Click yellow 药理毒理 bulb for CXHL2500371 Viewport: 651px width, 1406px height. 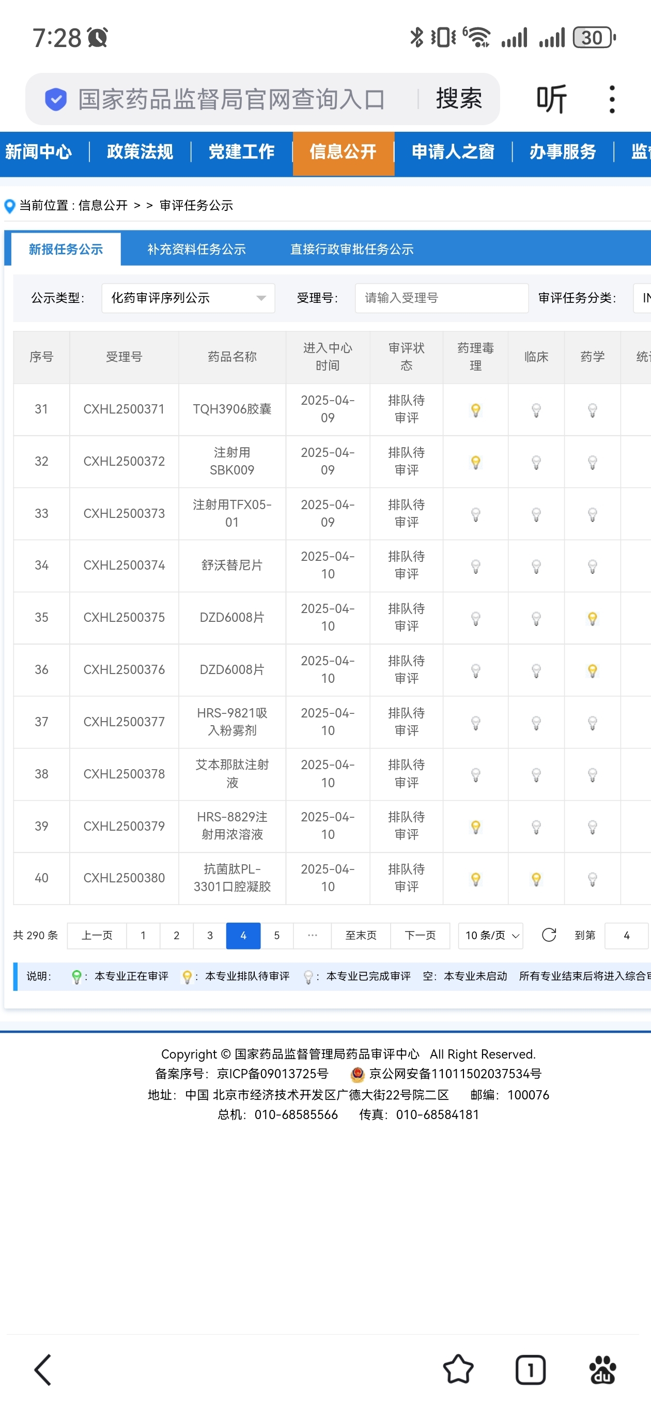(476, 410)
